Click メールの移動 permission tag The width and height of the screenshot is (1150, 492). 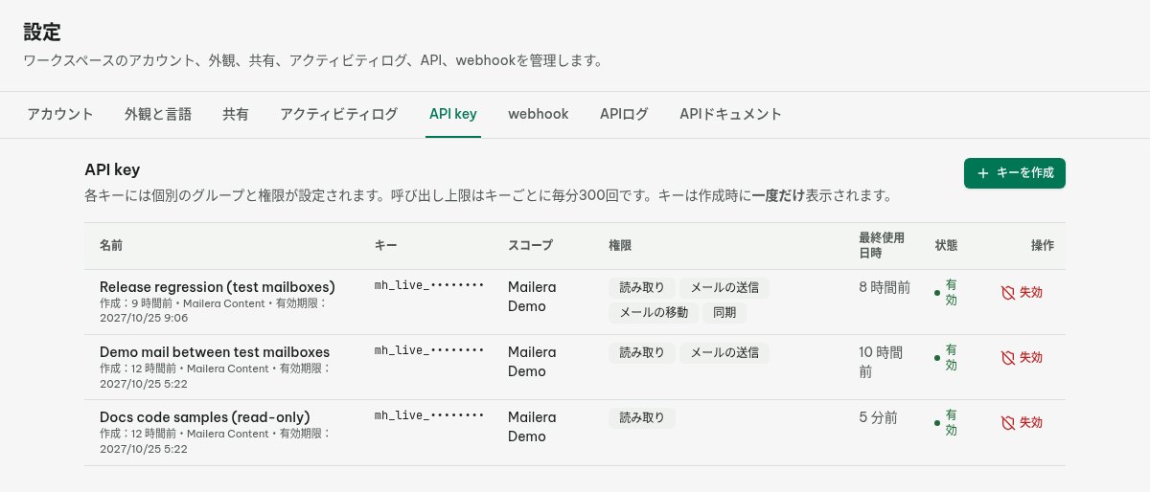pyautogui.click(x=654, y=312)
